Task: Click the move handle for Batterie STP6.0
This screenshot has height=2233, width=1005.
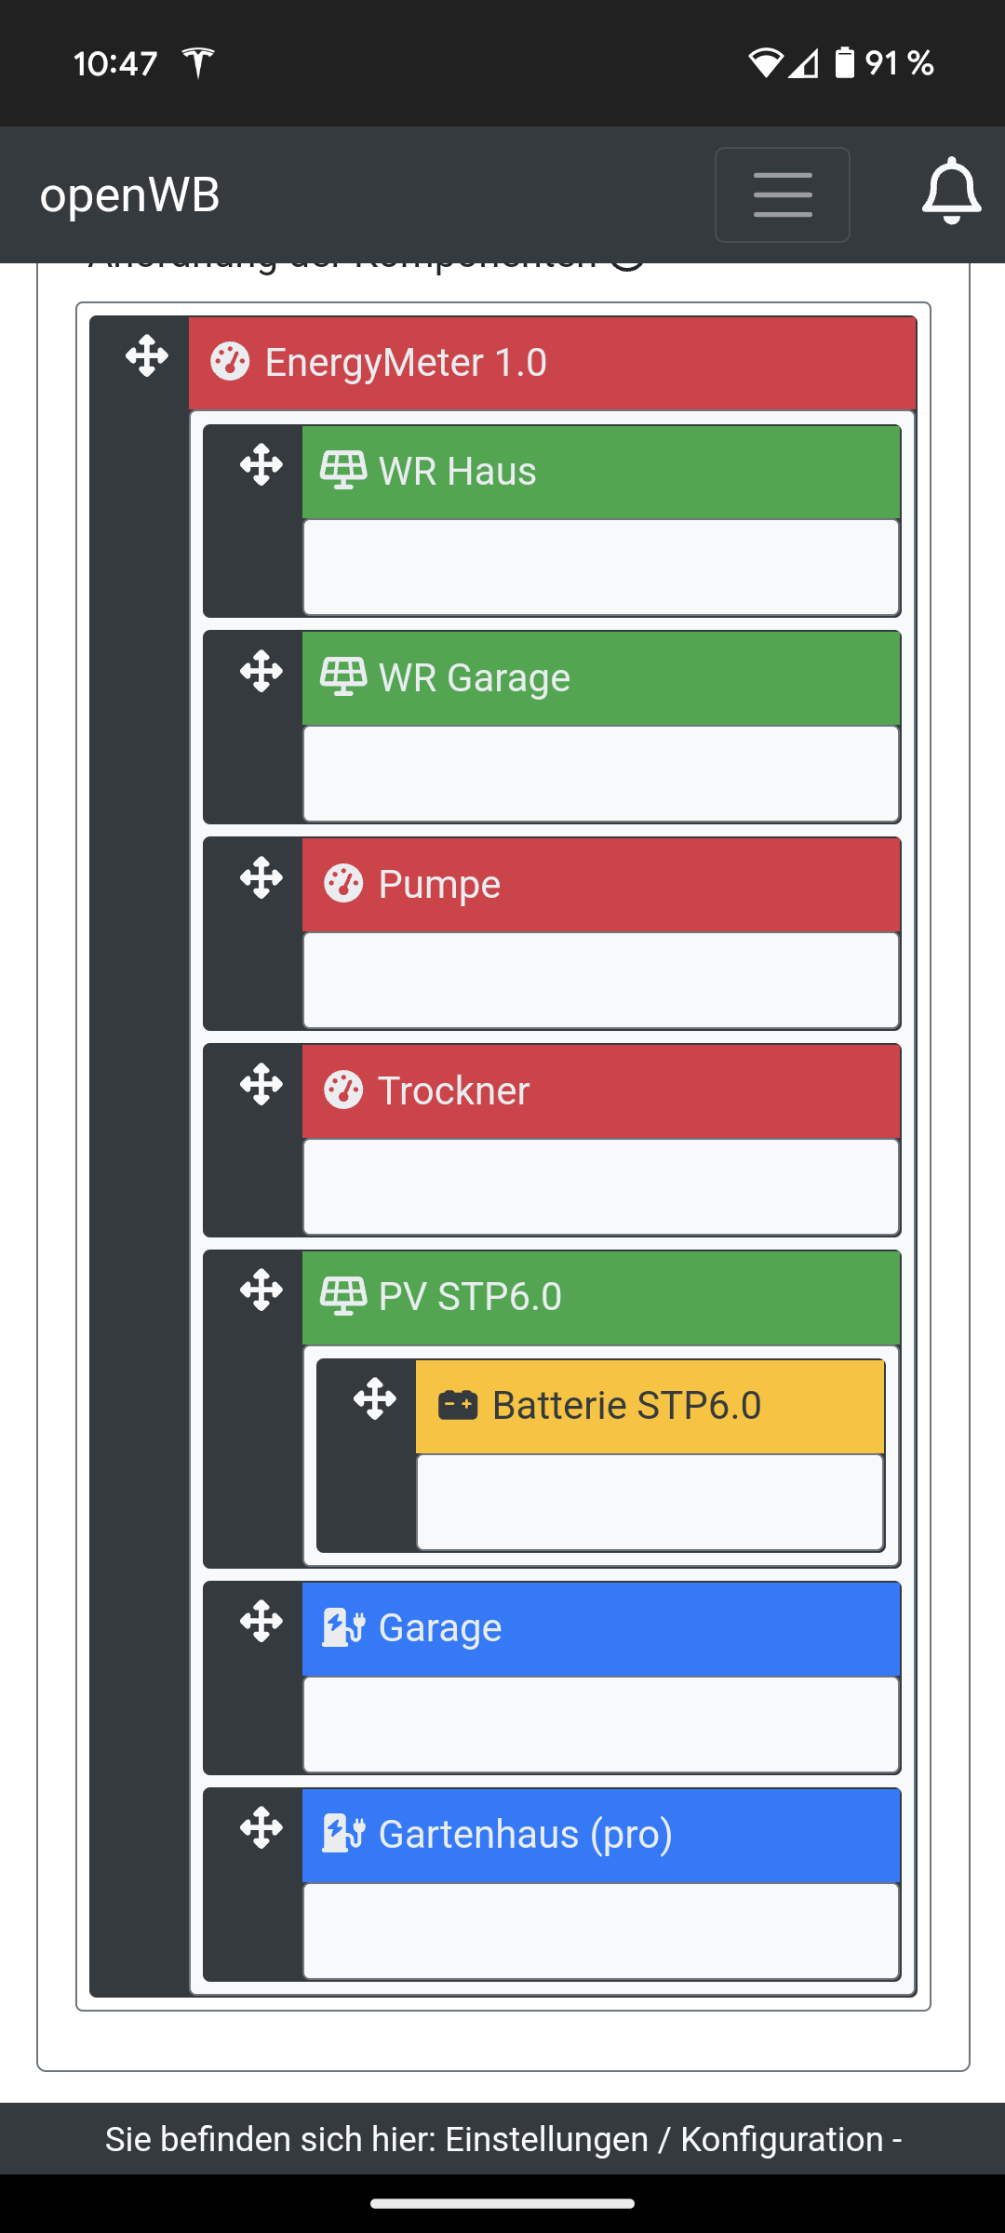Action: coord(375,1399)
